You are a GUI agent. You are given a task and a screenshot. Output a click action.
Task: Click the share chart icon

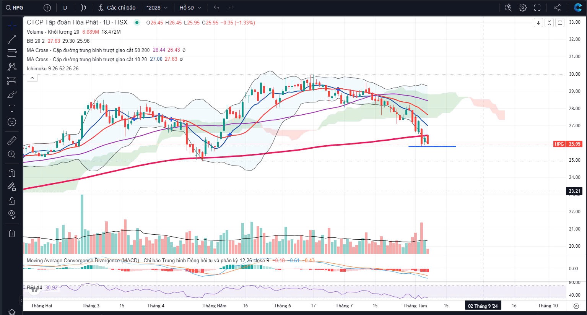[x=557, y=8]
